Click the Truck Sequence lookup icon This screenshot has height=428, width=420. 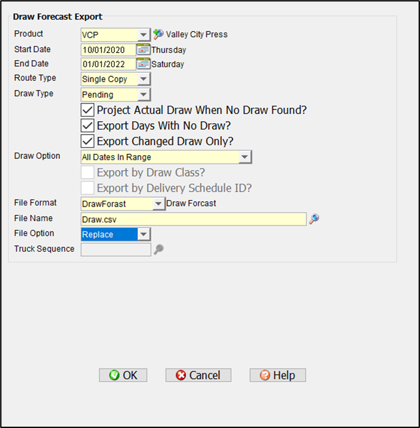point(158,249)
